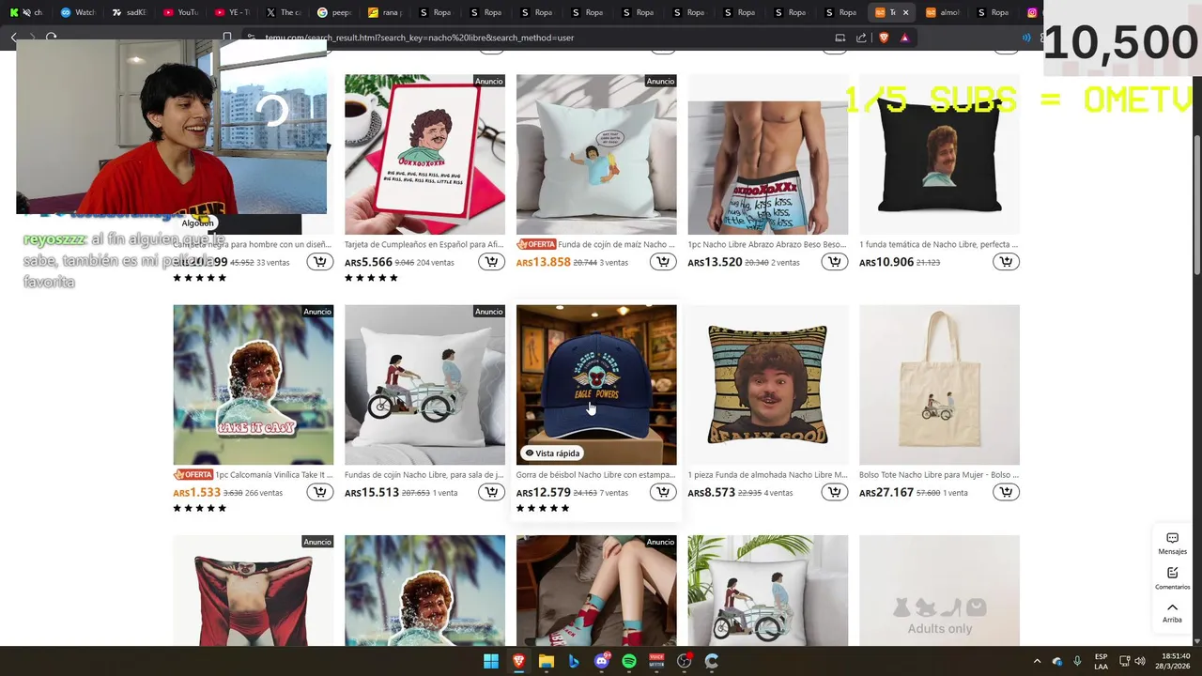Switch to the peepc Google tab
Viewport: 1202px width, 676px height.
tap(333, 12)
